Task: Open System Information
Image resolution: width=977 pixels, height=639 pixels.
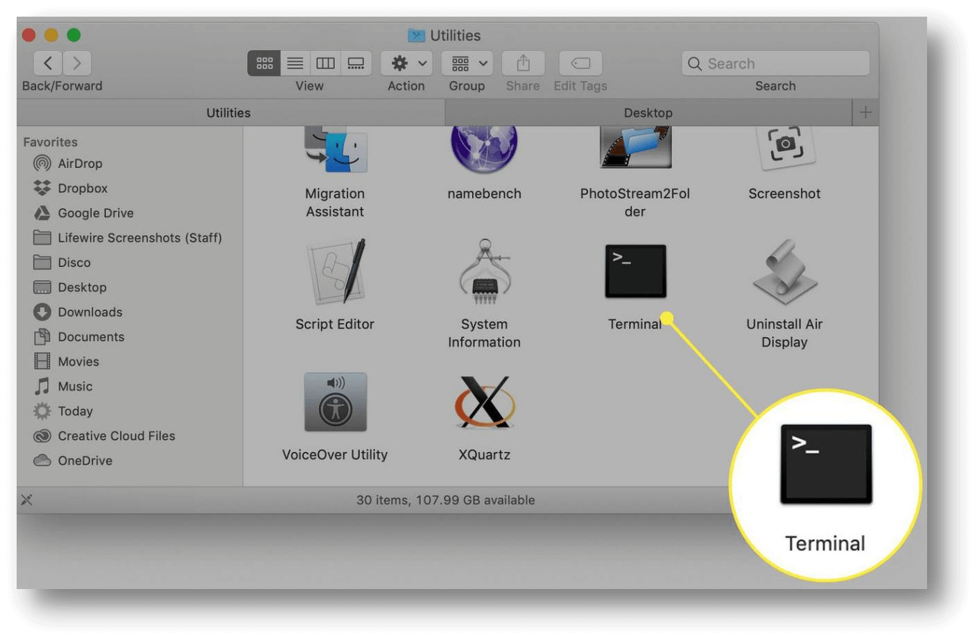Action: (483, 271)
